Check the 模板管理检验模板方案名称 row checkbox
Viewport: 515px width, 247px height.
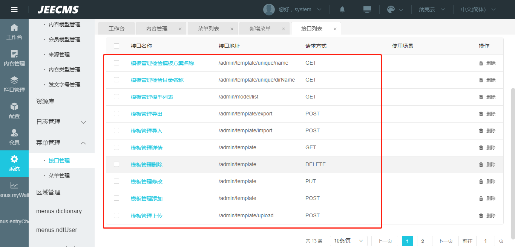[116, 63]
